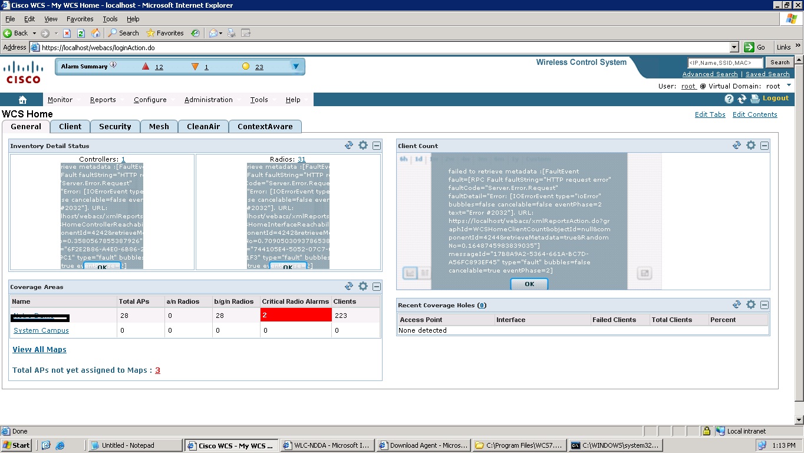Switch to the Mesh tab
This screenshot has width=804, height=453.
click(159, 126)
